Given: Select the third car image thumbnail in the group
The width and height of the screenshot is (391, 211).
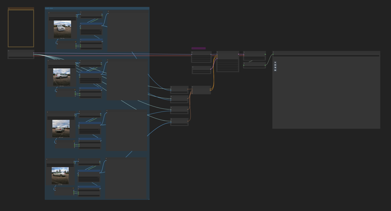Looking at the screenshot, I should pyautogui.click(x=61, y=128).
